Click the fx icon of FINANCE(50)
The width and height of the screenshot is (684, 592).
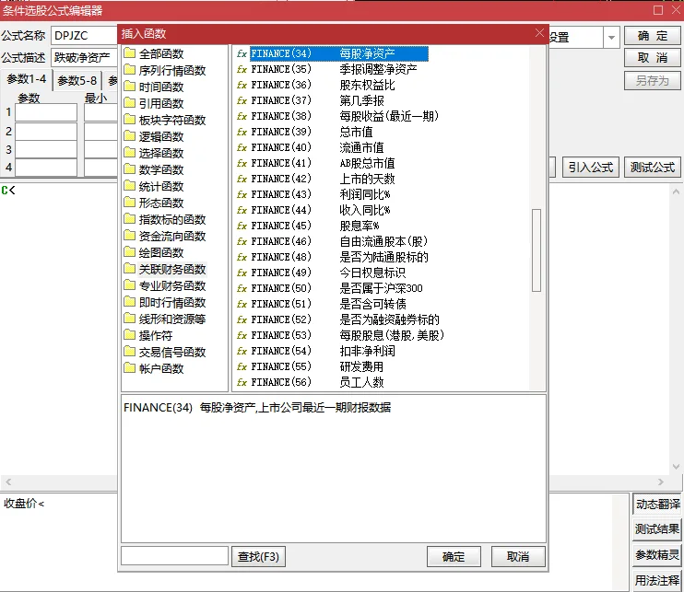click(x=242, y=289)
